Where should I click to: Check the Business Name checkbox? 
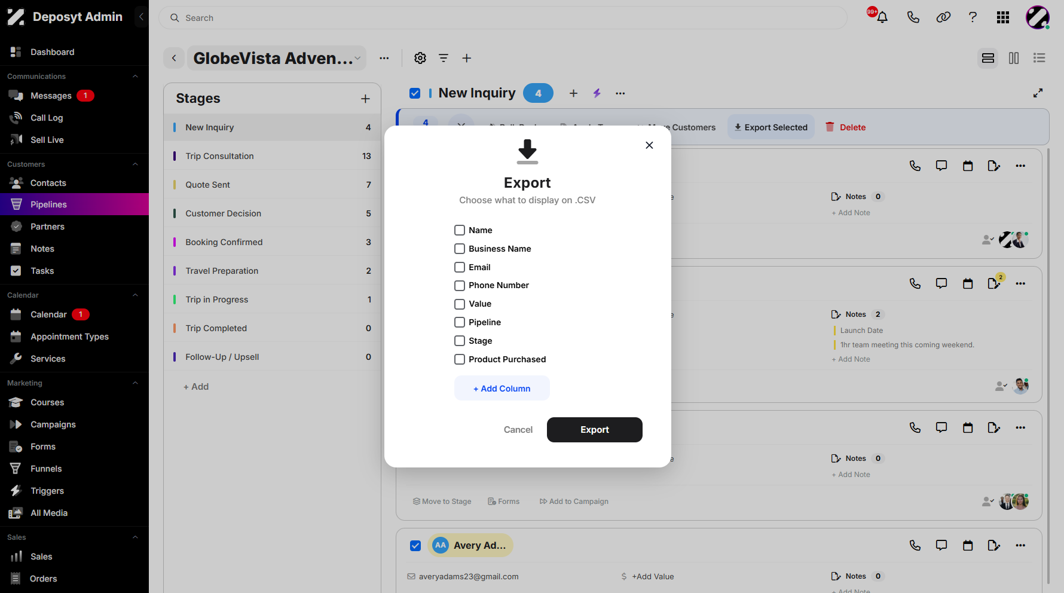tap(460, 249)
